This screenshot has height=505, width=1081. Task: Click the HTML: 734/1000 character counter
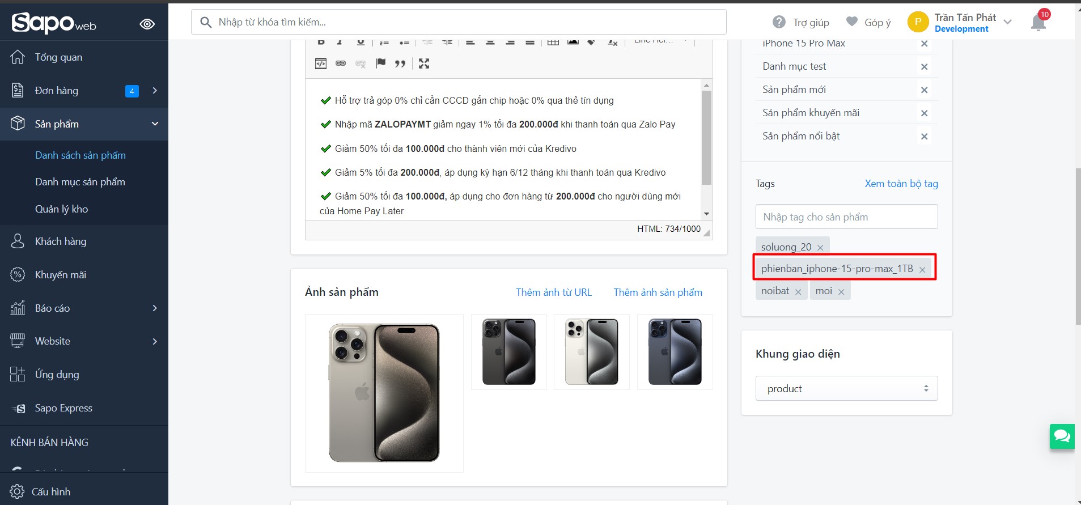pos(669,229)
